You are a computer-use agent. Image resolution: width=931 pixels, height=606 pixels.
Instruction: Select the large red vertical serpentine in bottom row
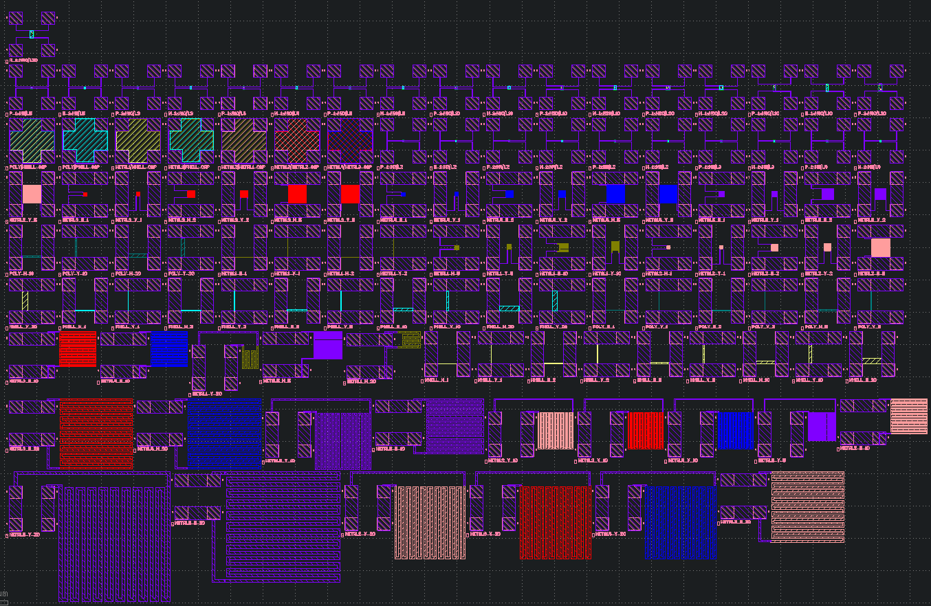555,522
